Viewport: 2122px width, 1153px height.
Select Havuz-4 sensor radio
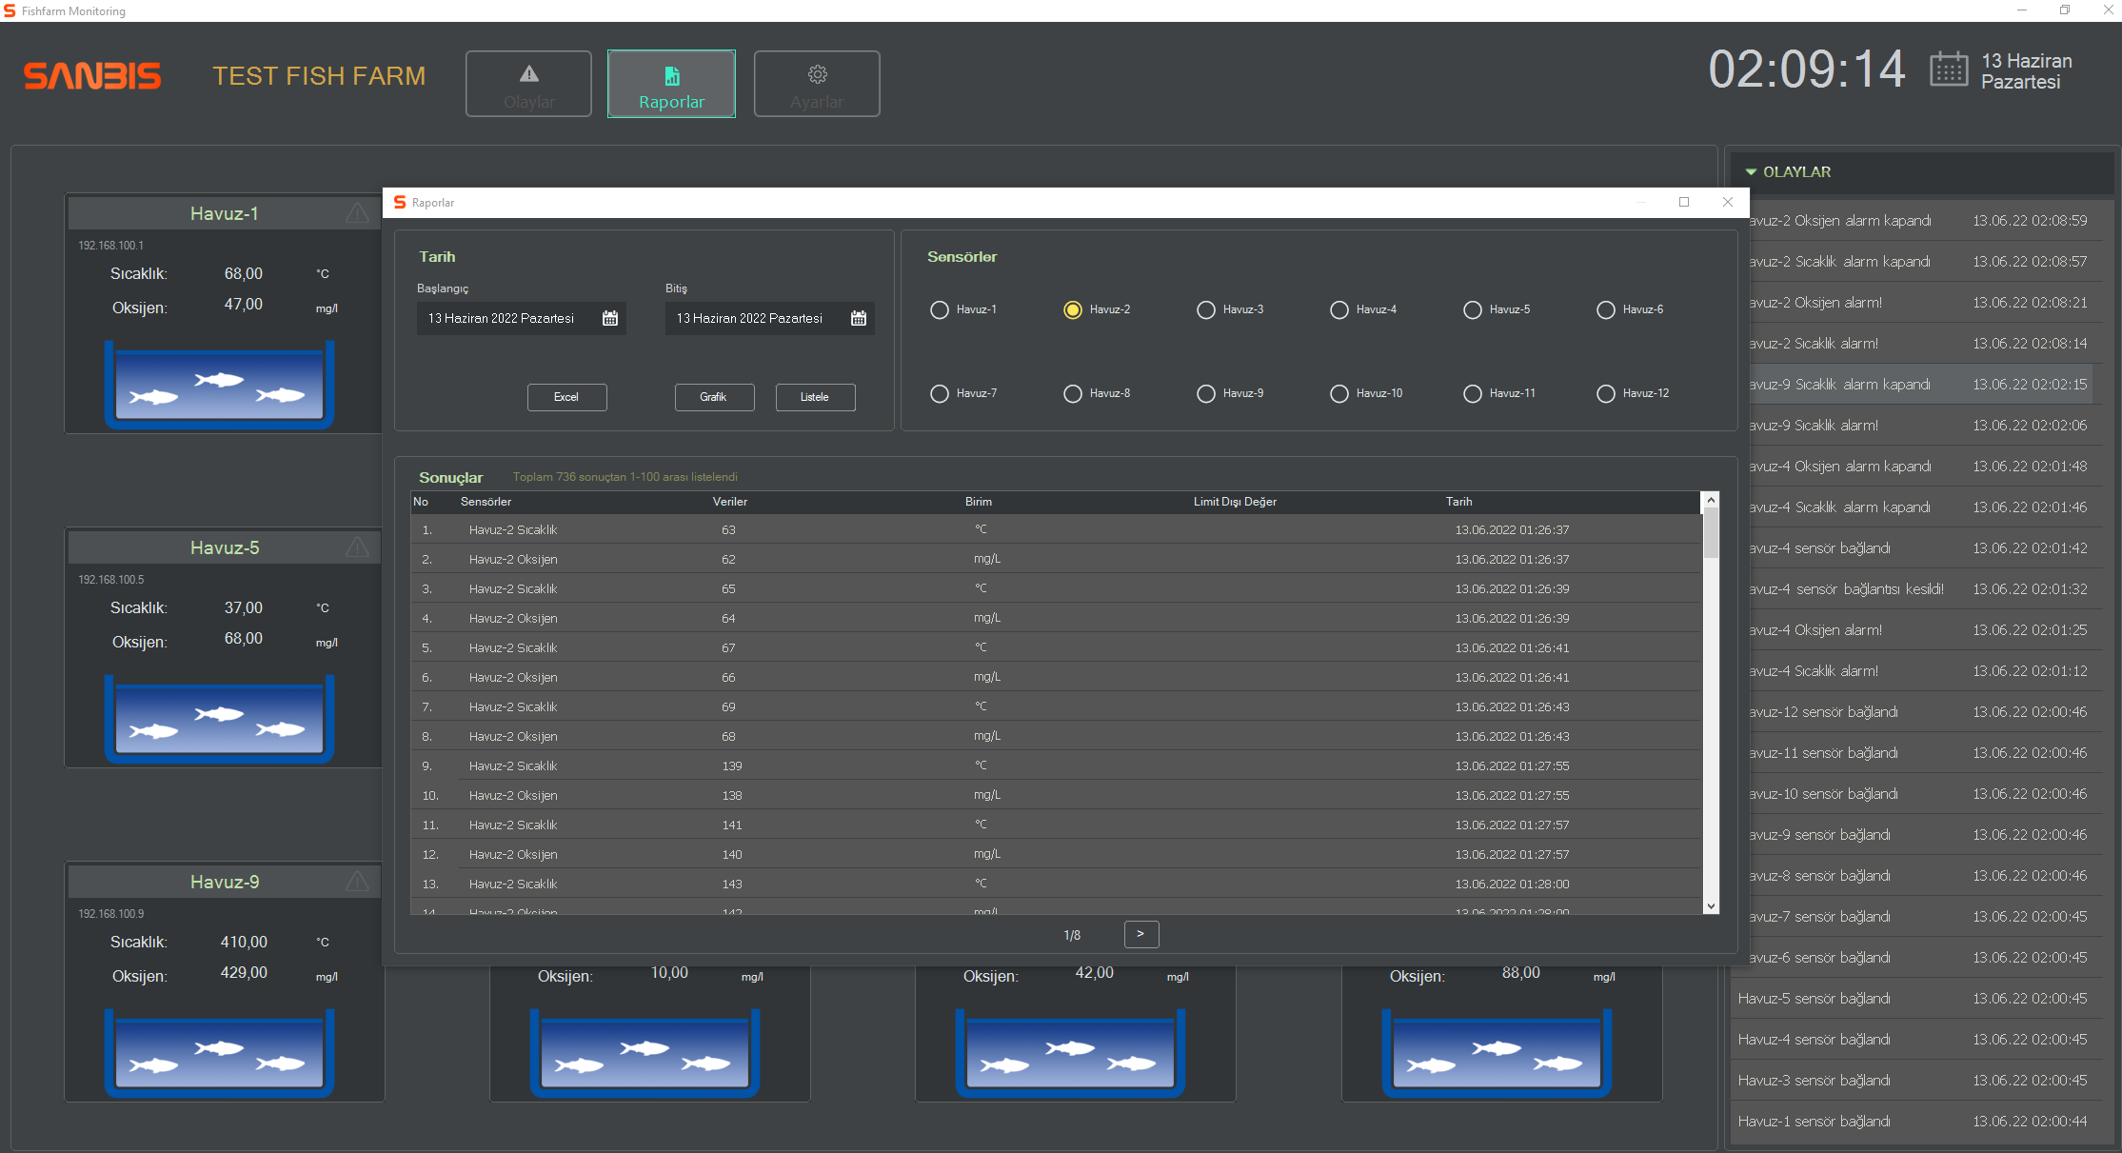click(1339, 309)
